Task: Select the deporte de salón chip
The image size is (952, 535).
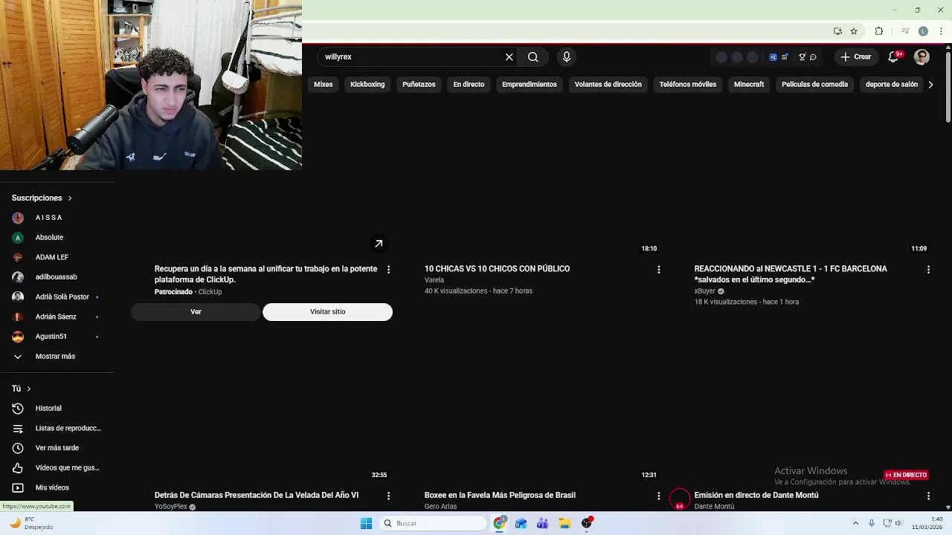Action: point(892,85)
